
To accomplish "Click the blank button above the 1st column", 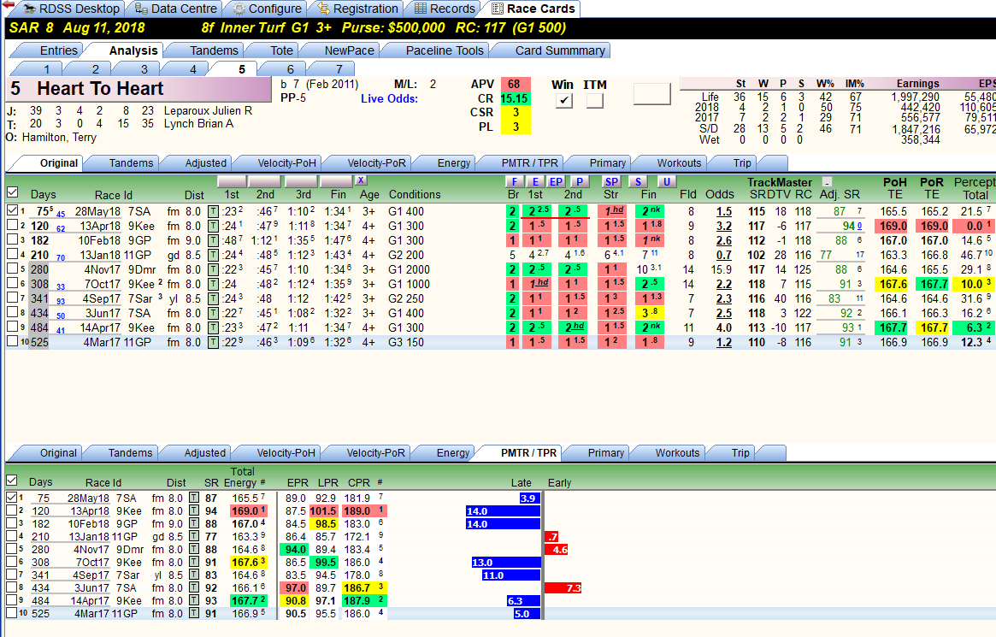I will (x=232, y=181).
